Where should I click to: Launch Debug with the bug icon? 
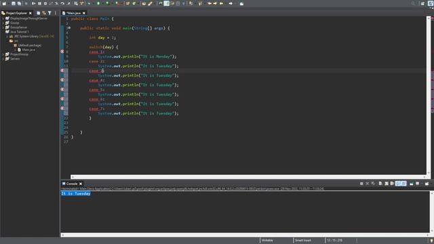click(89, 3)
